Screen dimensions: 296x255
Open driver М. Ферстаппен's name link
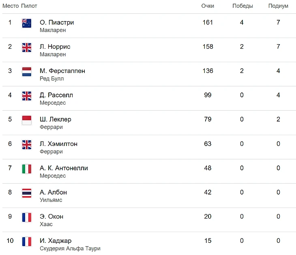coord(62,71)
